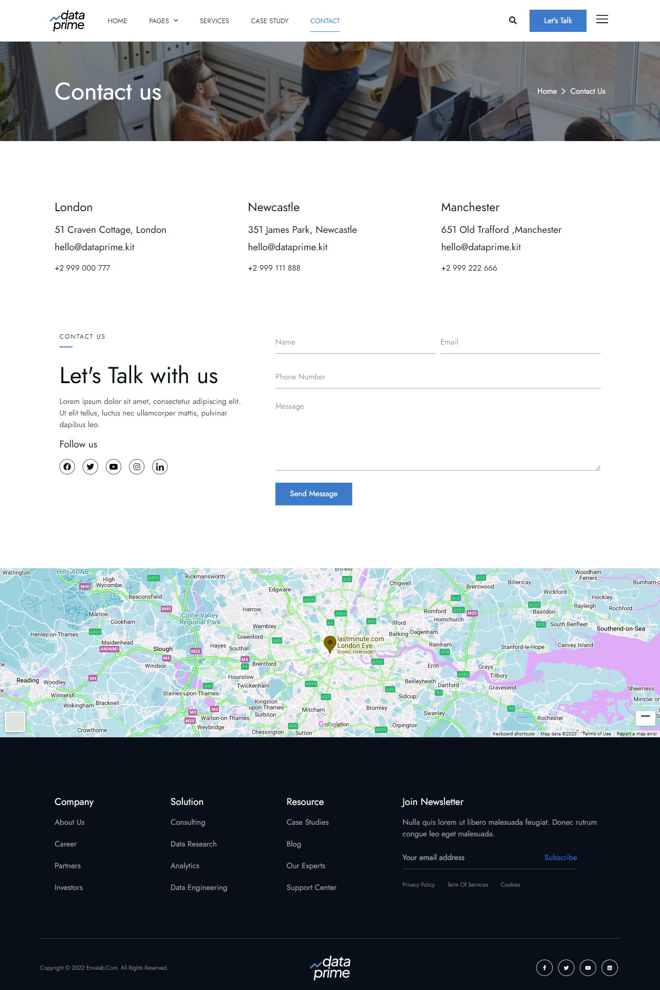
Task: Open Career footer link
Action: coord(66,844)
